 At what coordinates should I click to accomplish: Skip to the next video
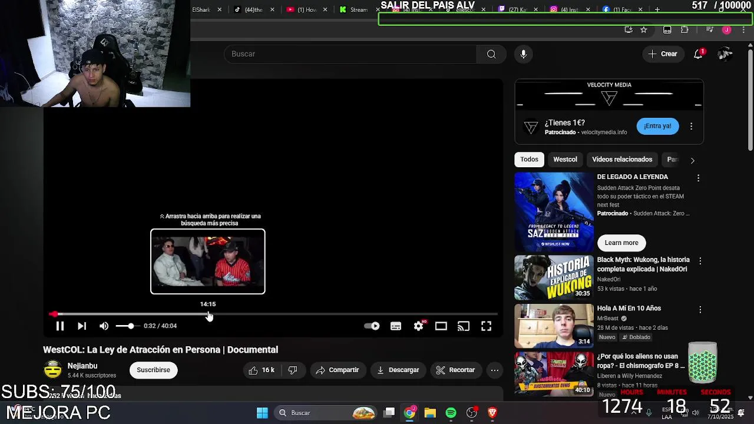click(x=82, y=326)
